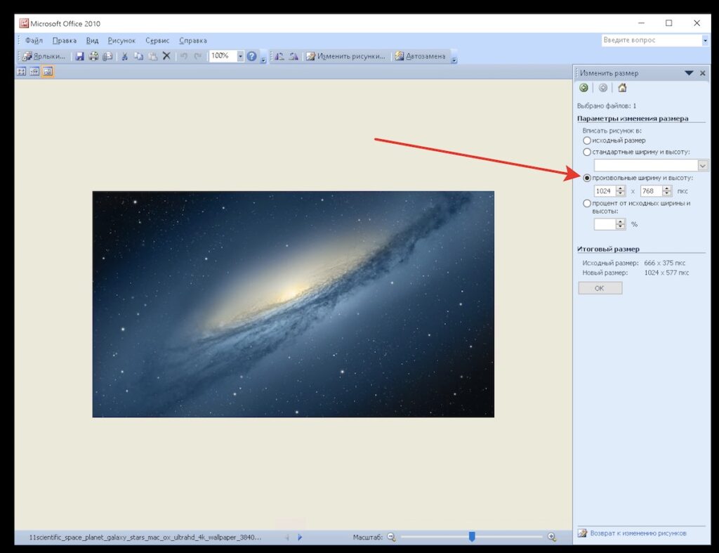Click the zoom in magnifier icon

coord(552,537)
